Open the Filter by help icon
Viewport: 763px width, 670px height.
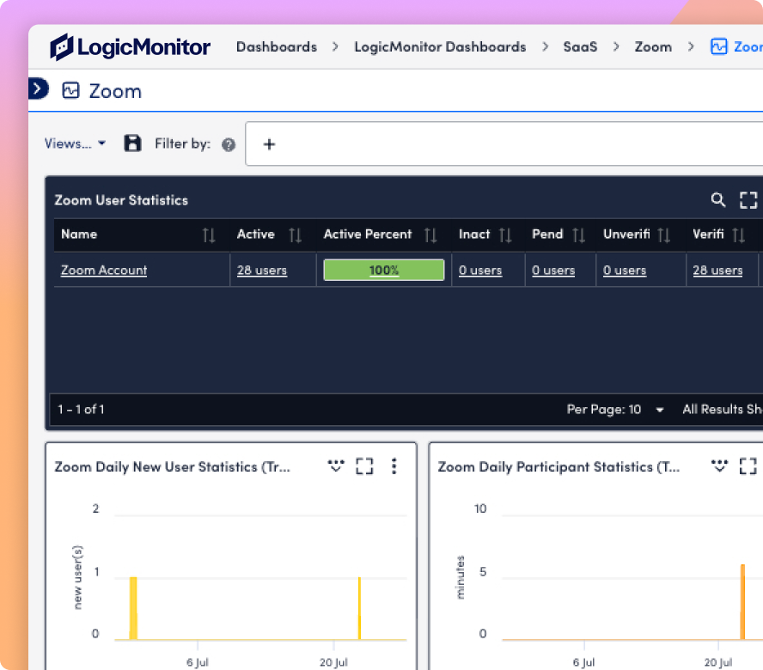(229, 144)
